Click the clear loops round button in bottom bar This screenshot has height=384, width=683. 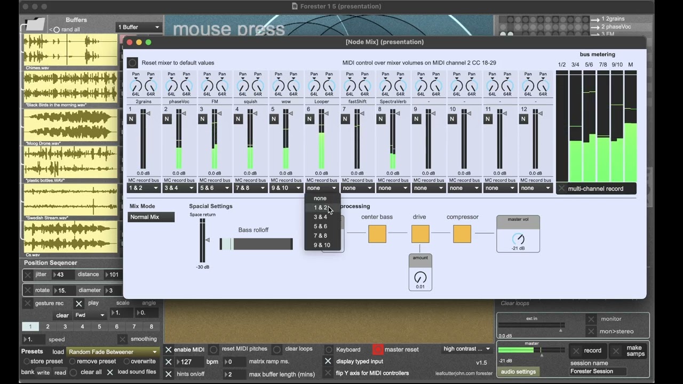coord(277,350)
